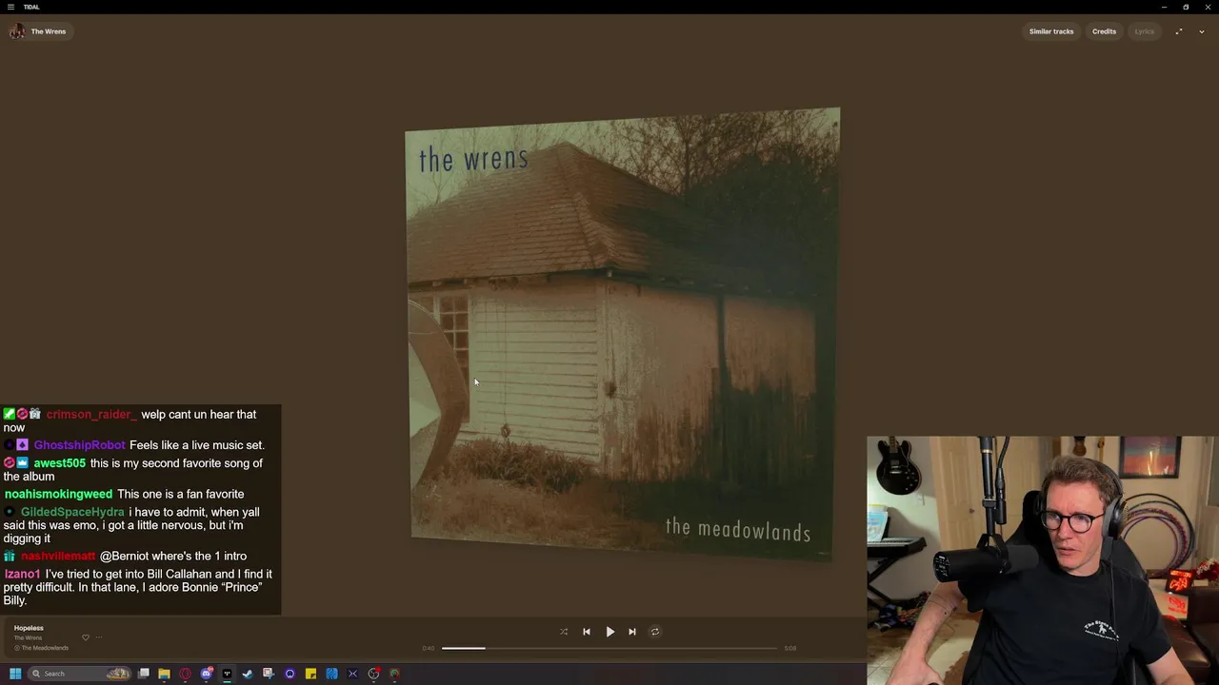Click the 5:08 total duration label
The width and height of the screenshot is (1219, 685).
click(790, 648)
